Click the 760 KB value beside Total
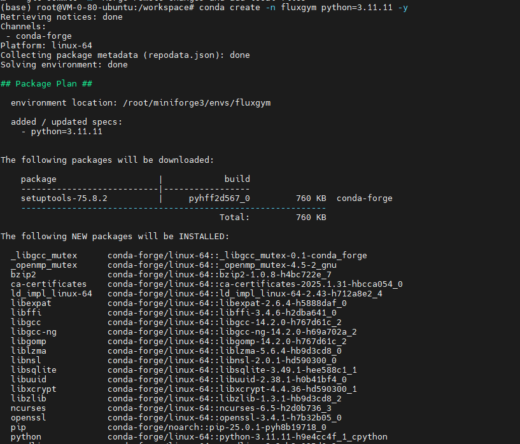The height and width of the screenshot is (444, 520). coord(311,218)
